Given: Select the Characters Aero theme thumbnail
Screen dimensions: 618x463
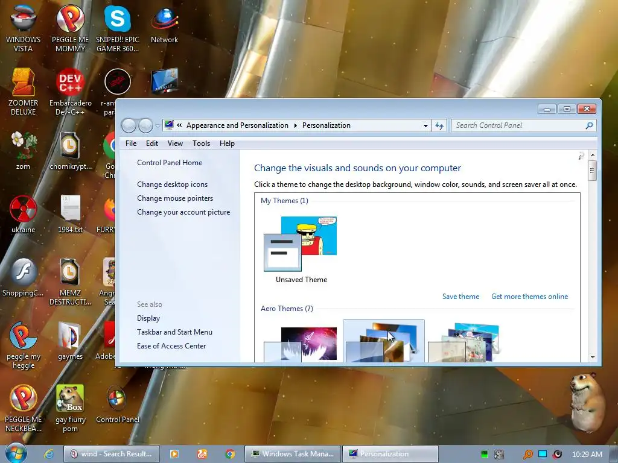Looking at the screenshot, I should [464, 342].
